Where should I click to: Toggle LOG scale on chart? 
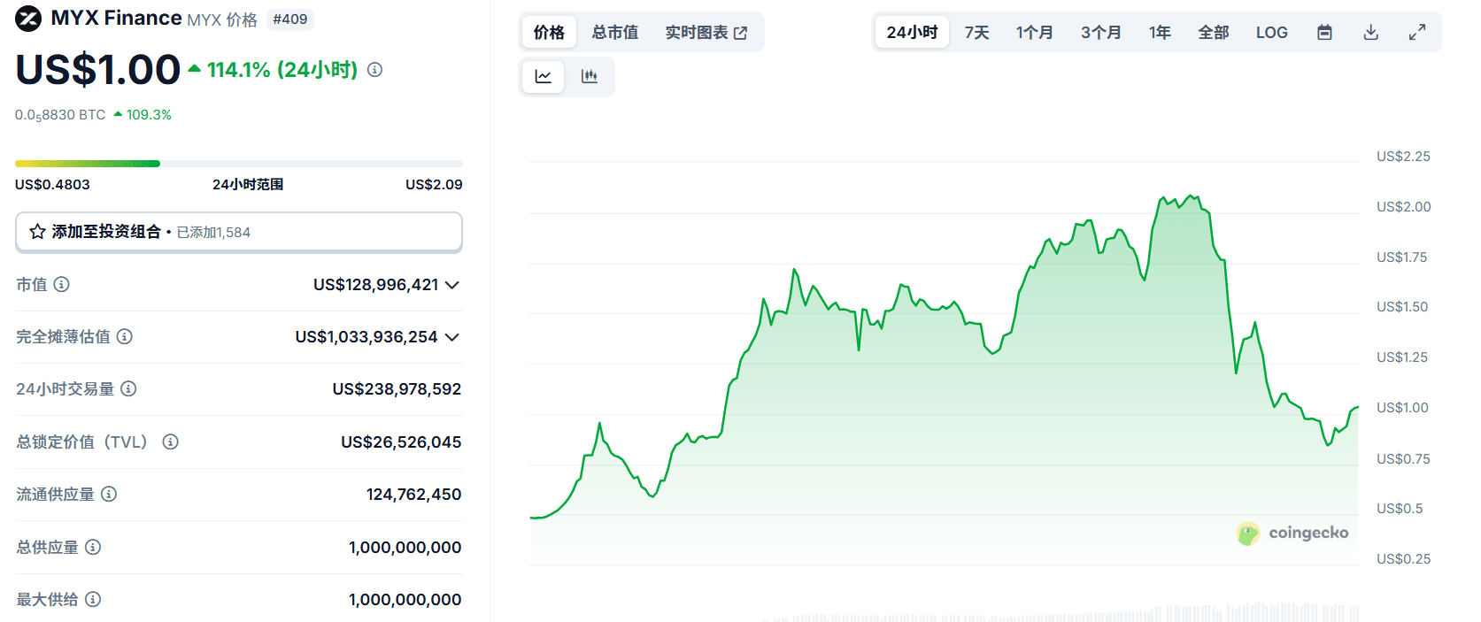click(1271, 33)
